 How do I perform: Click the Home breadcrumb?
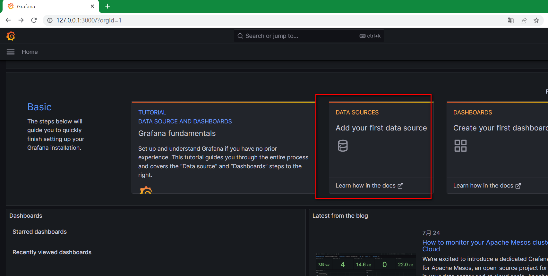pos(30,52)
